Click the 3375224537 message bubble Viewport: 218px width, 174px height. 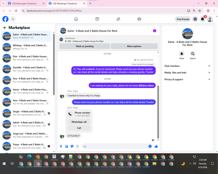click(73, 136)
